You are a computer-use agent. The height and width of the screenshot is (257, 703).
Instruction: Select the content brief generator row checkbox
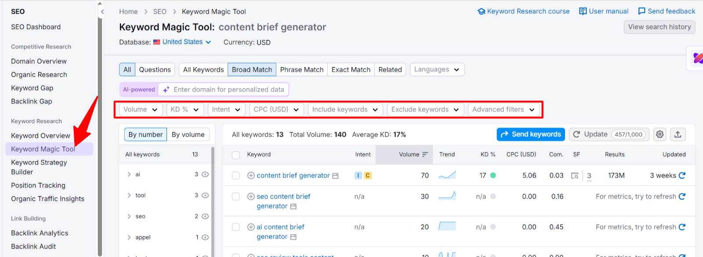[236, 176]
